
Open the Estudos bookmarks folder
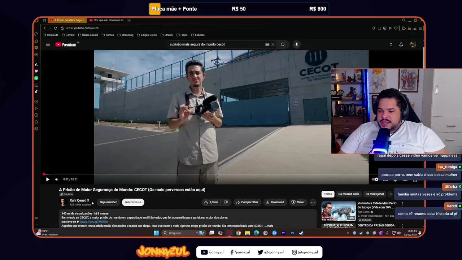[x=198, y=35]
